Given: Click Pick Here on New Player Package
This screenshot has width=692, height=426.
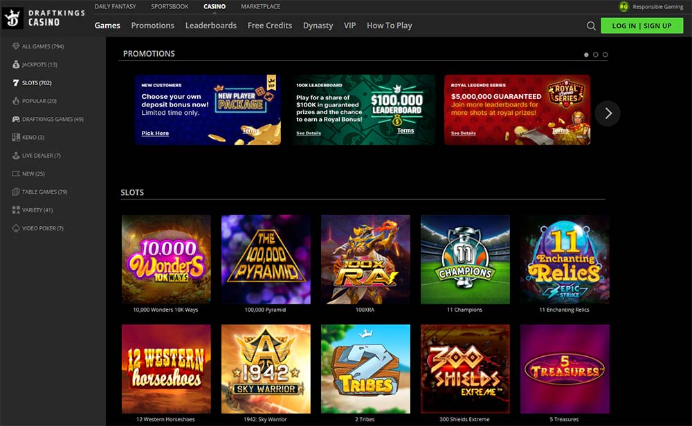Looking at the screenshot, I should 155,133.
